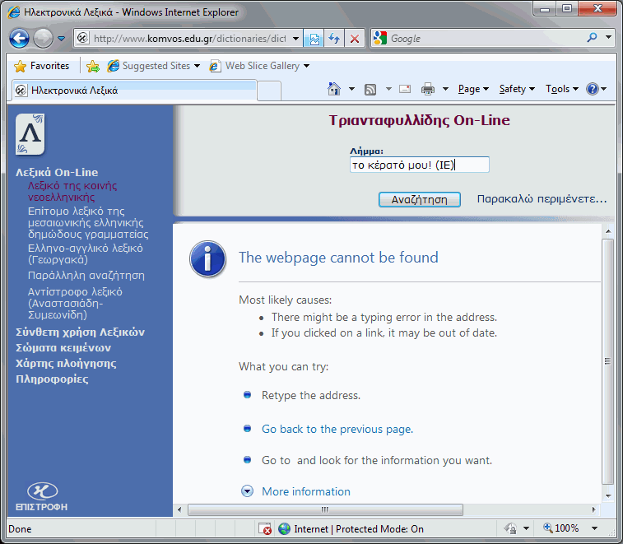Click the search magnifier icon
The width and height of the screenshot is (623, 544).
(592, 38)
